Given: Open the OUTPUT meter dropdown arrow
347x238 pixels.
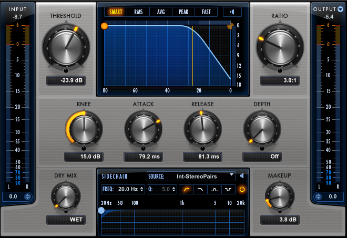Looking at the screenshot, I should pyautogui.click(x=340, y=9).
